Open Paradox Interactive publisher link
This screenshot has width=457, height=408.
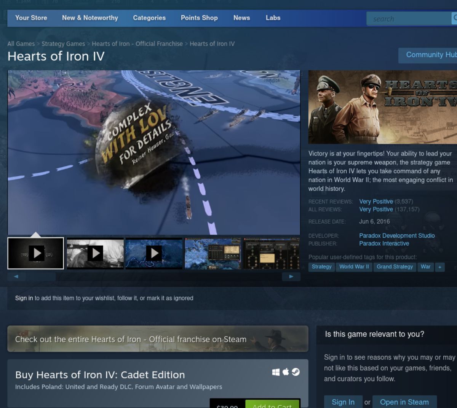point(384,244)
